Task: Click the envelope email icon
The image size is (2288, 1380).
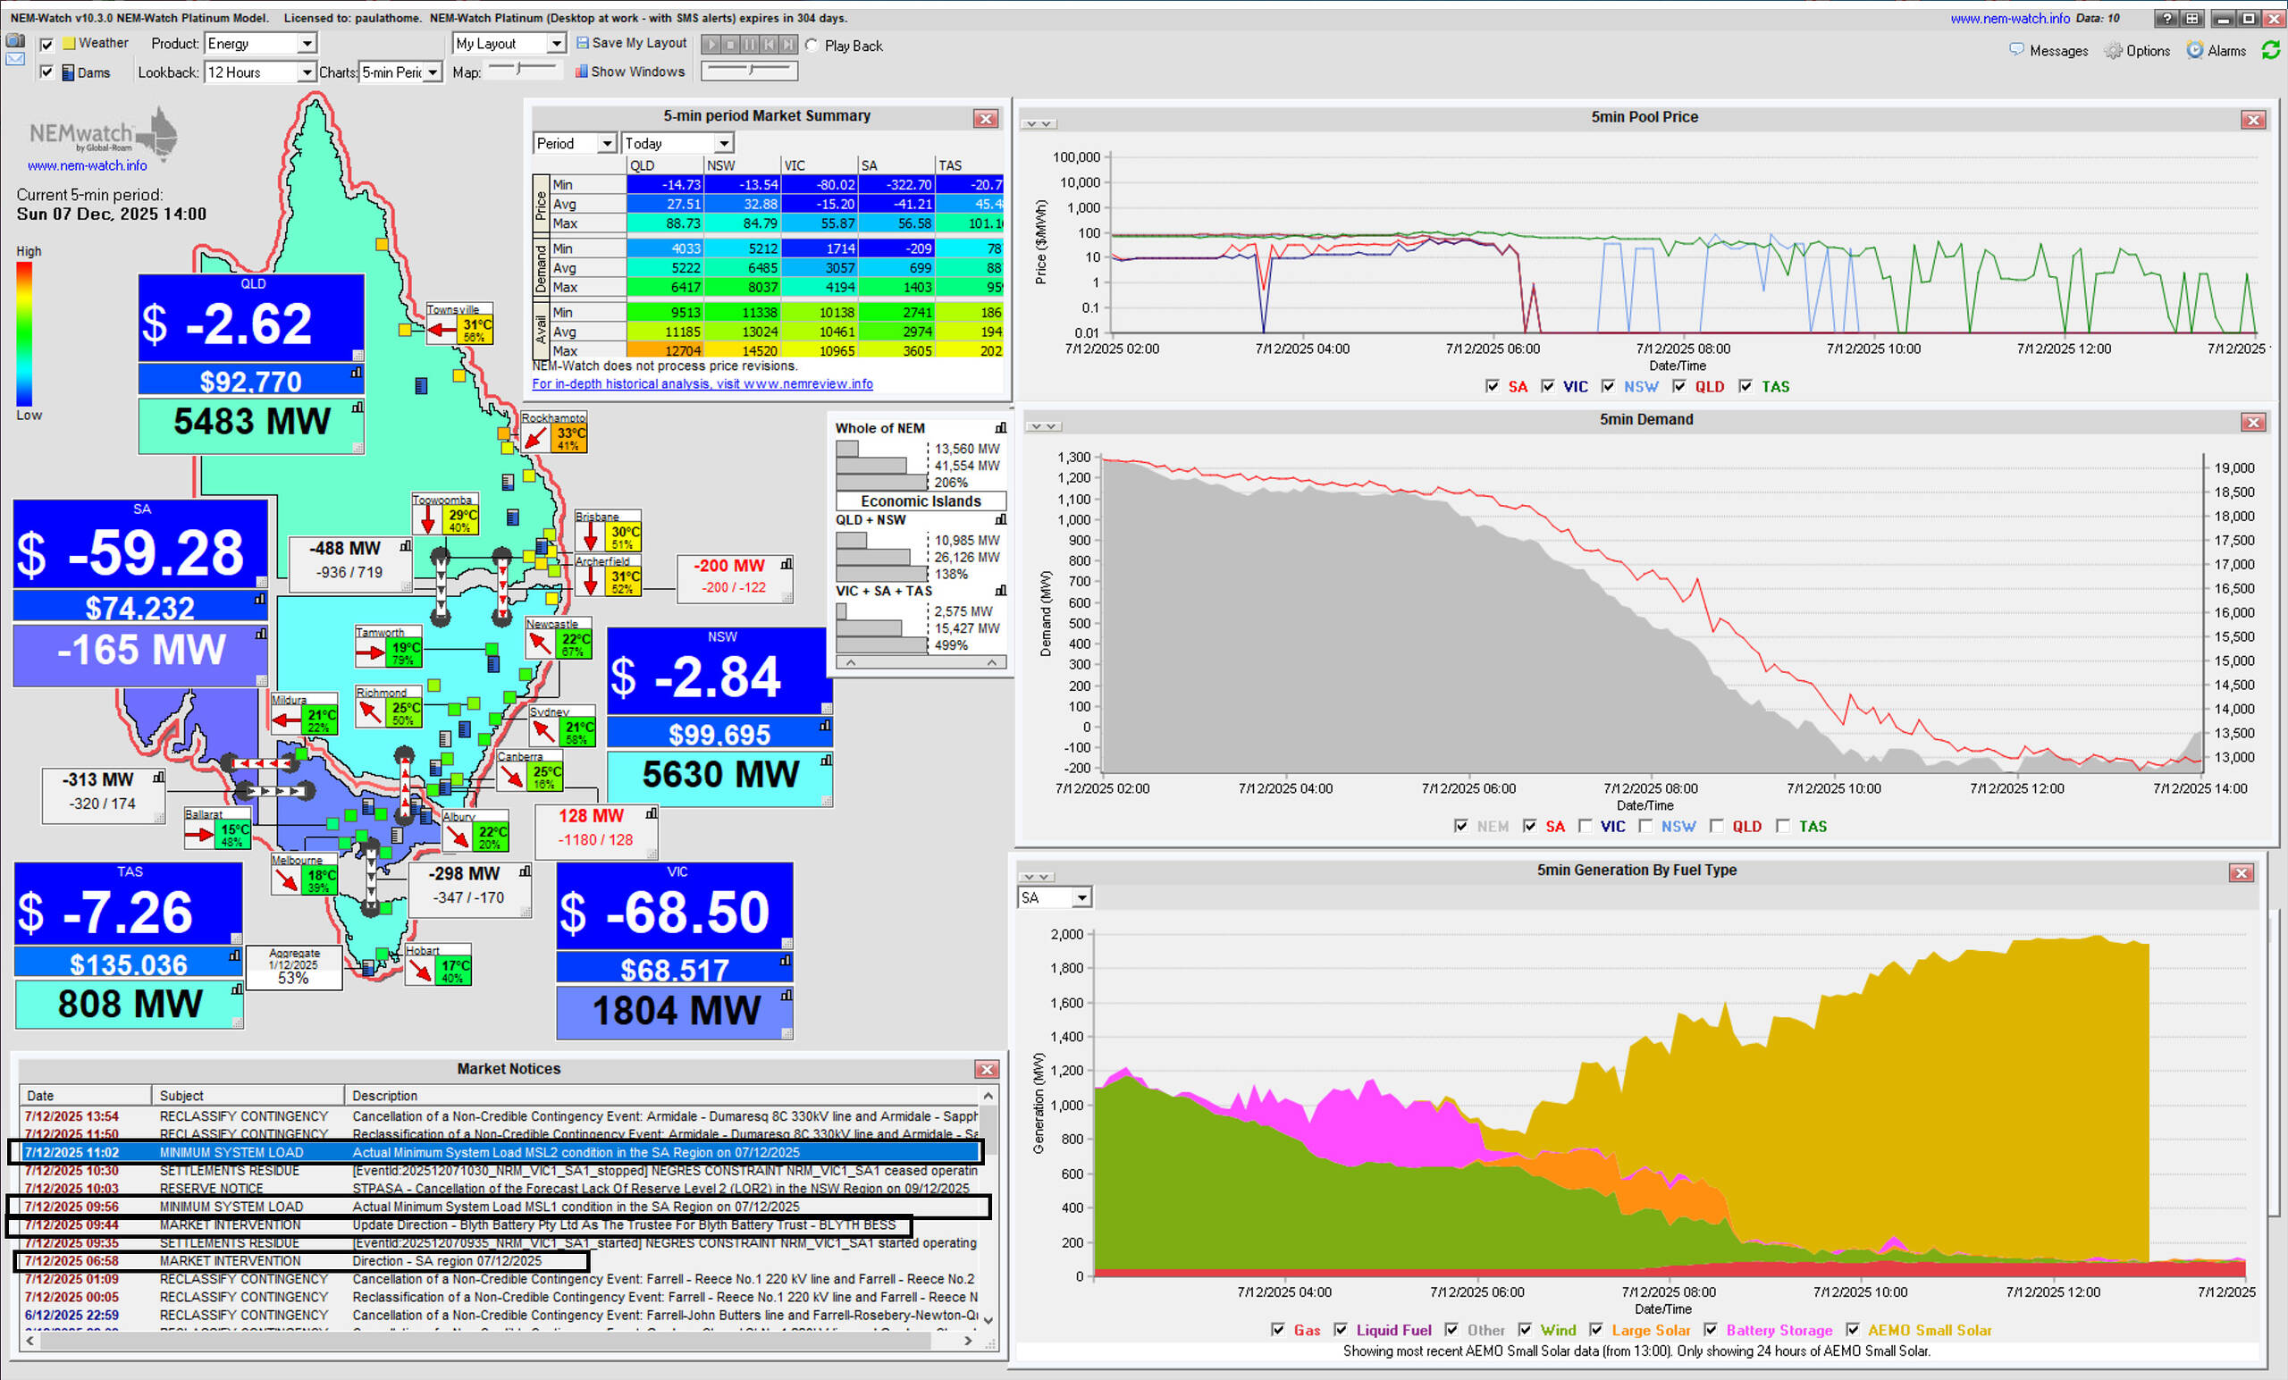Action: coord(15,59)
